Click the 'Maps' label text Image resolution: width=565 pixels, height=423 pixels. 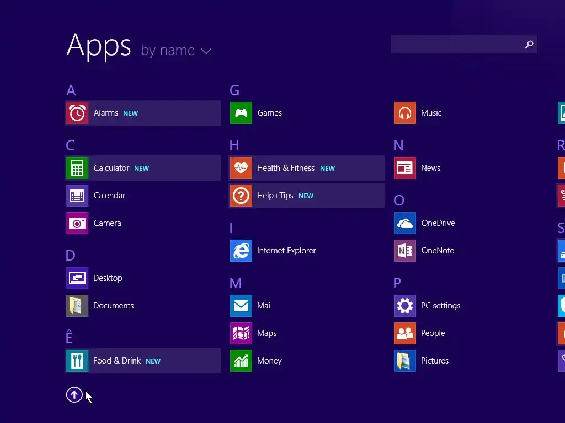[x=267, y=333]
